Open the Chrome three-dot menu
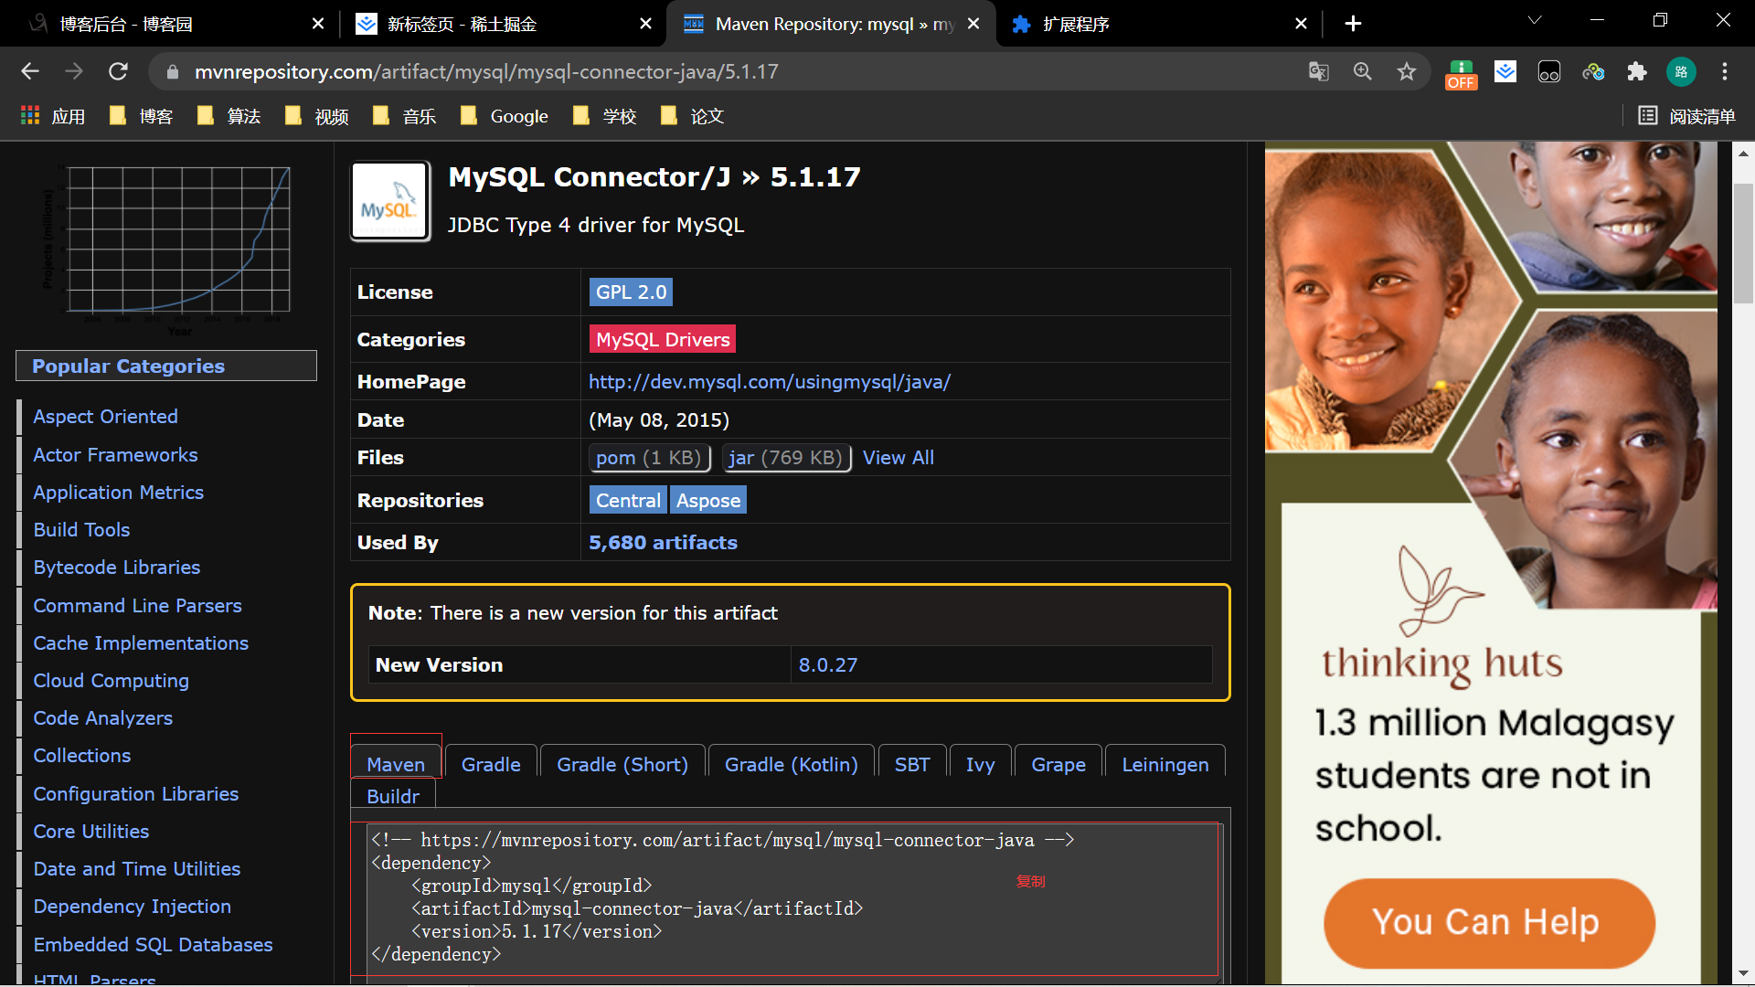 pyautogui.click(x=1725, y=71)
